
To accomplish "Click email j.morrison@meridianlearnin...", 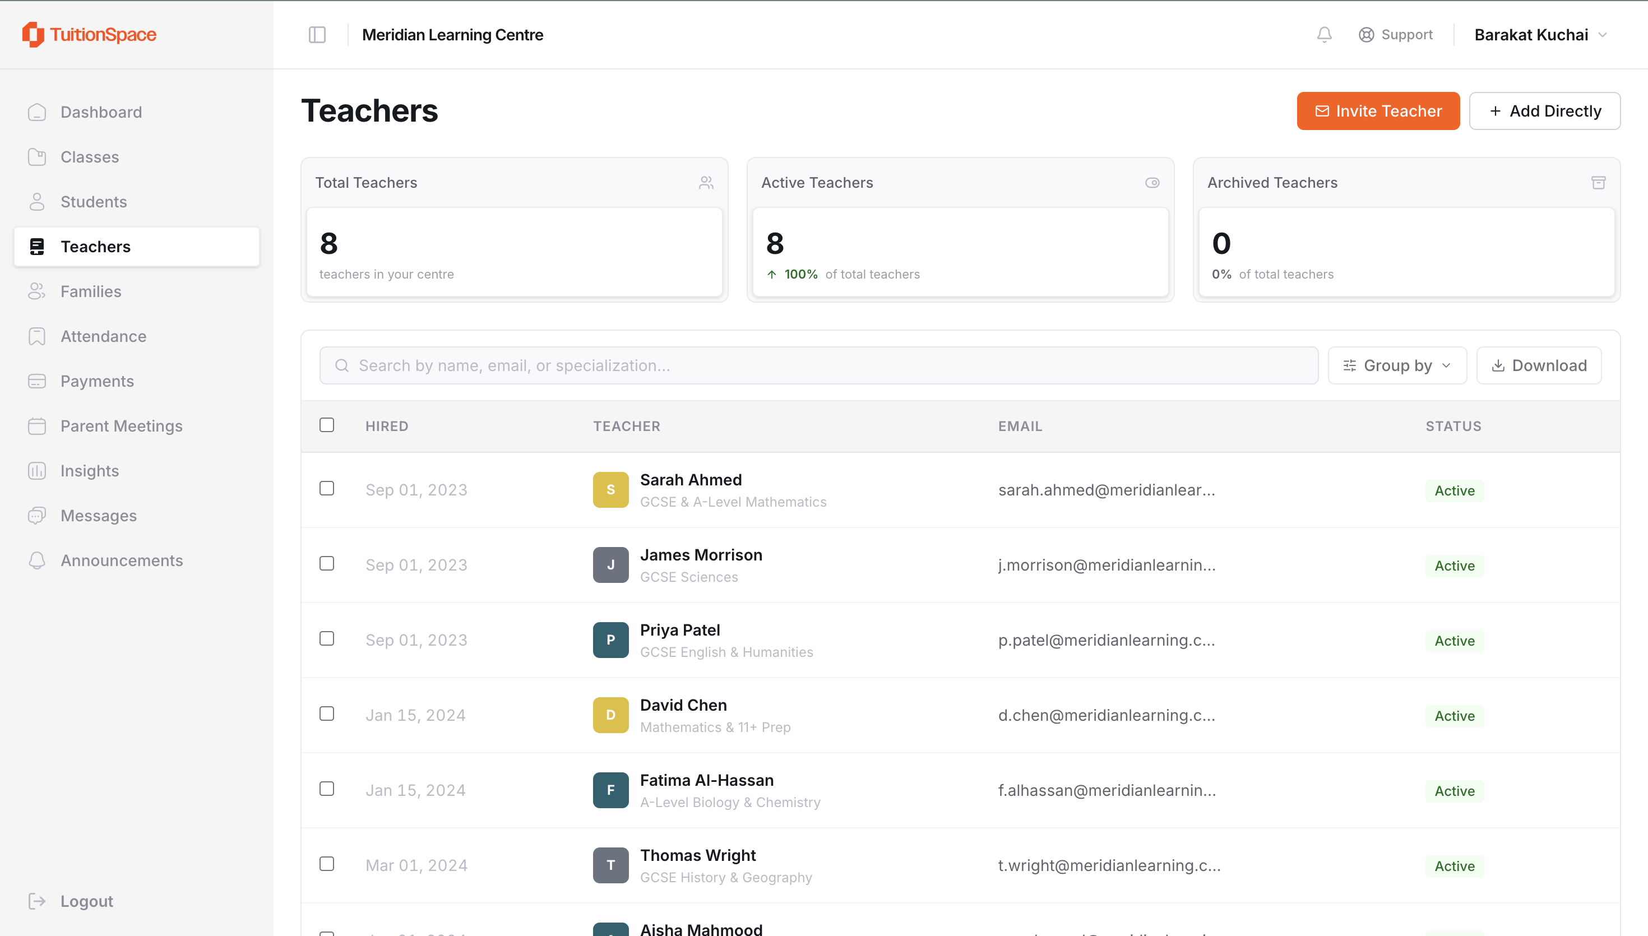I will (x=1107, y=565).
